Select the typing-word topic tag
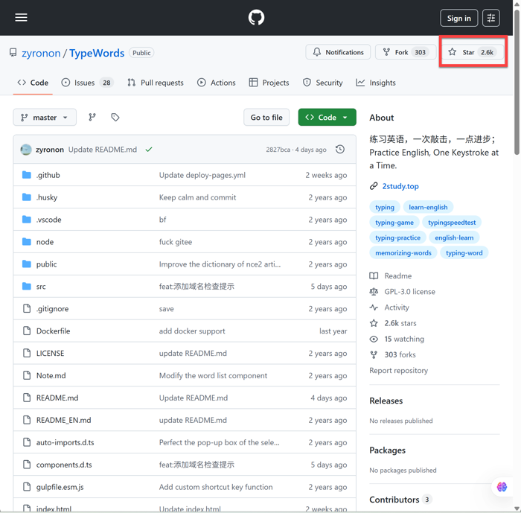Screen dimensions: 521x513 pyautogui.click(x=464, y=253)
